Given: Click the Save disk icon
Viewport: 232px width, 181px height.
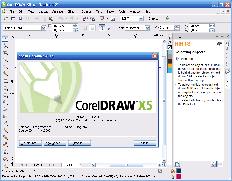Looking at the screenshot, I should pos(20,19).
